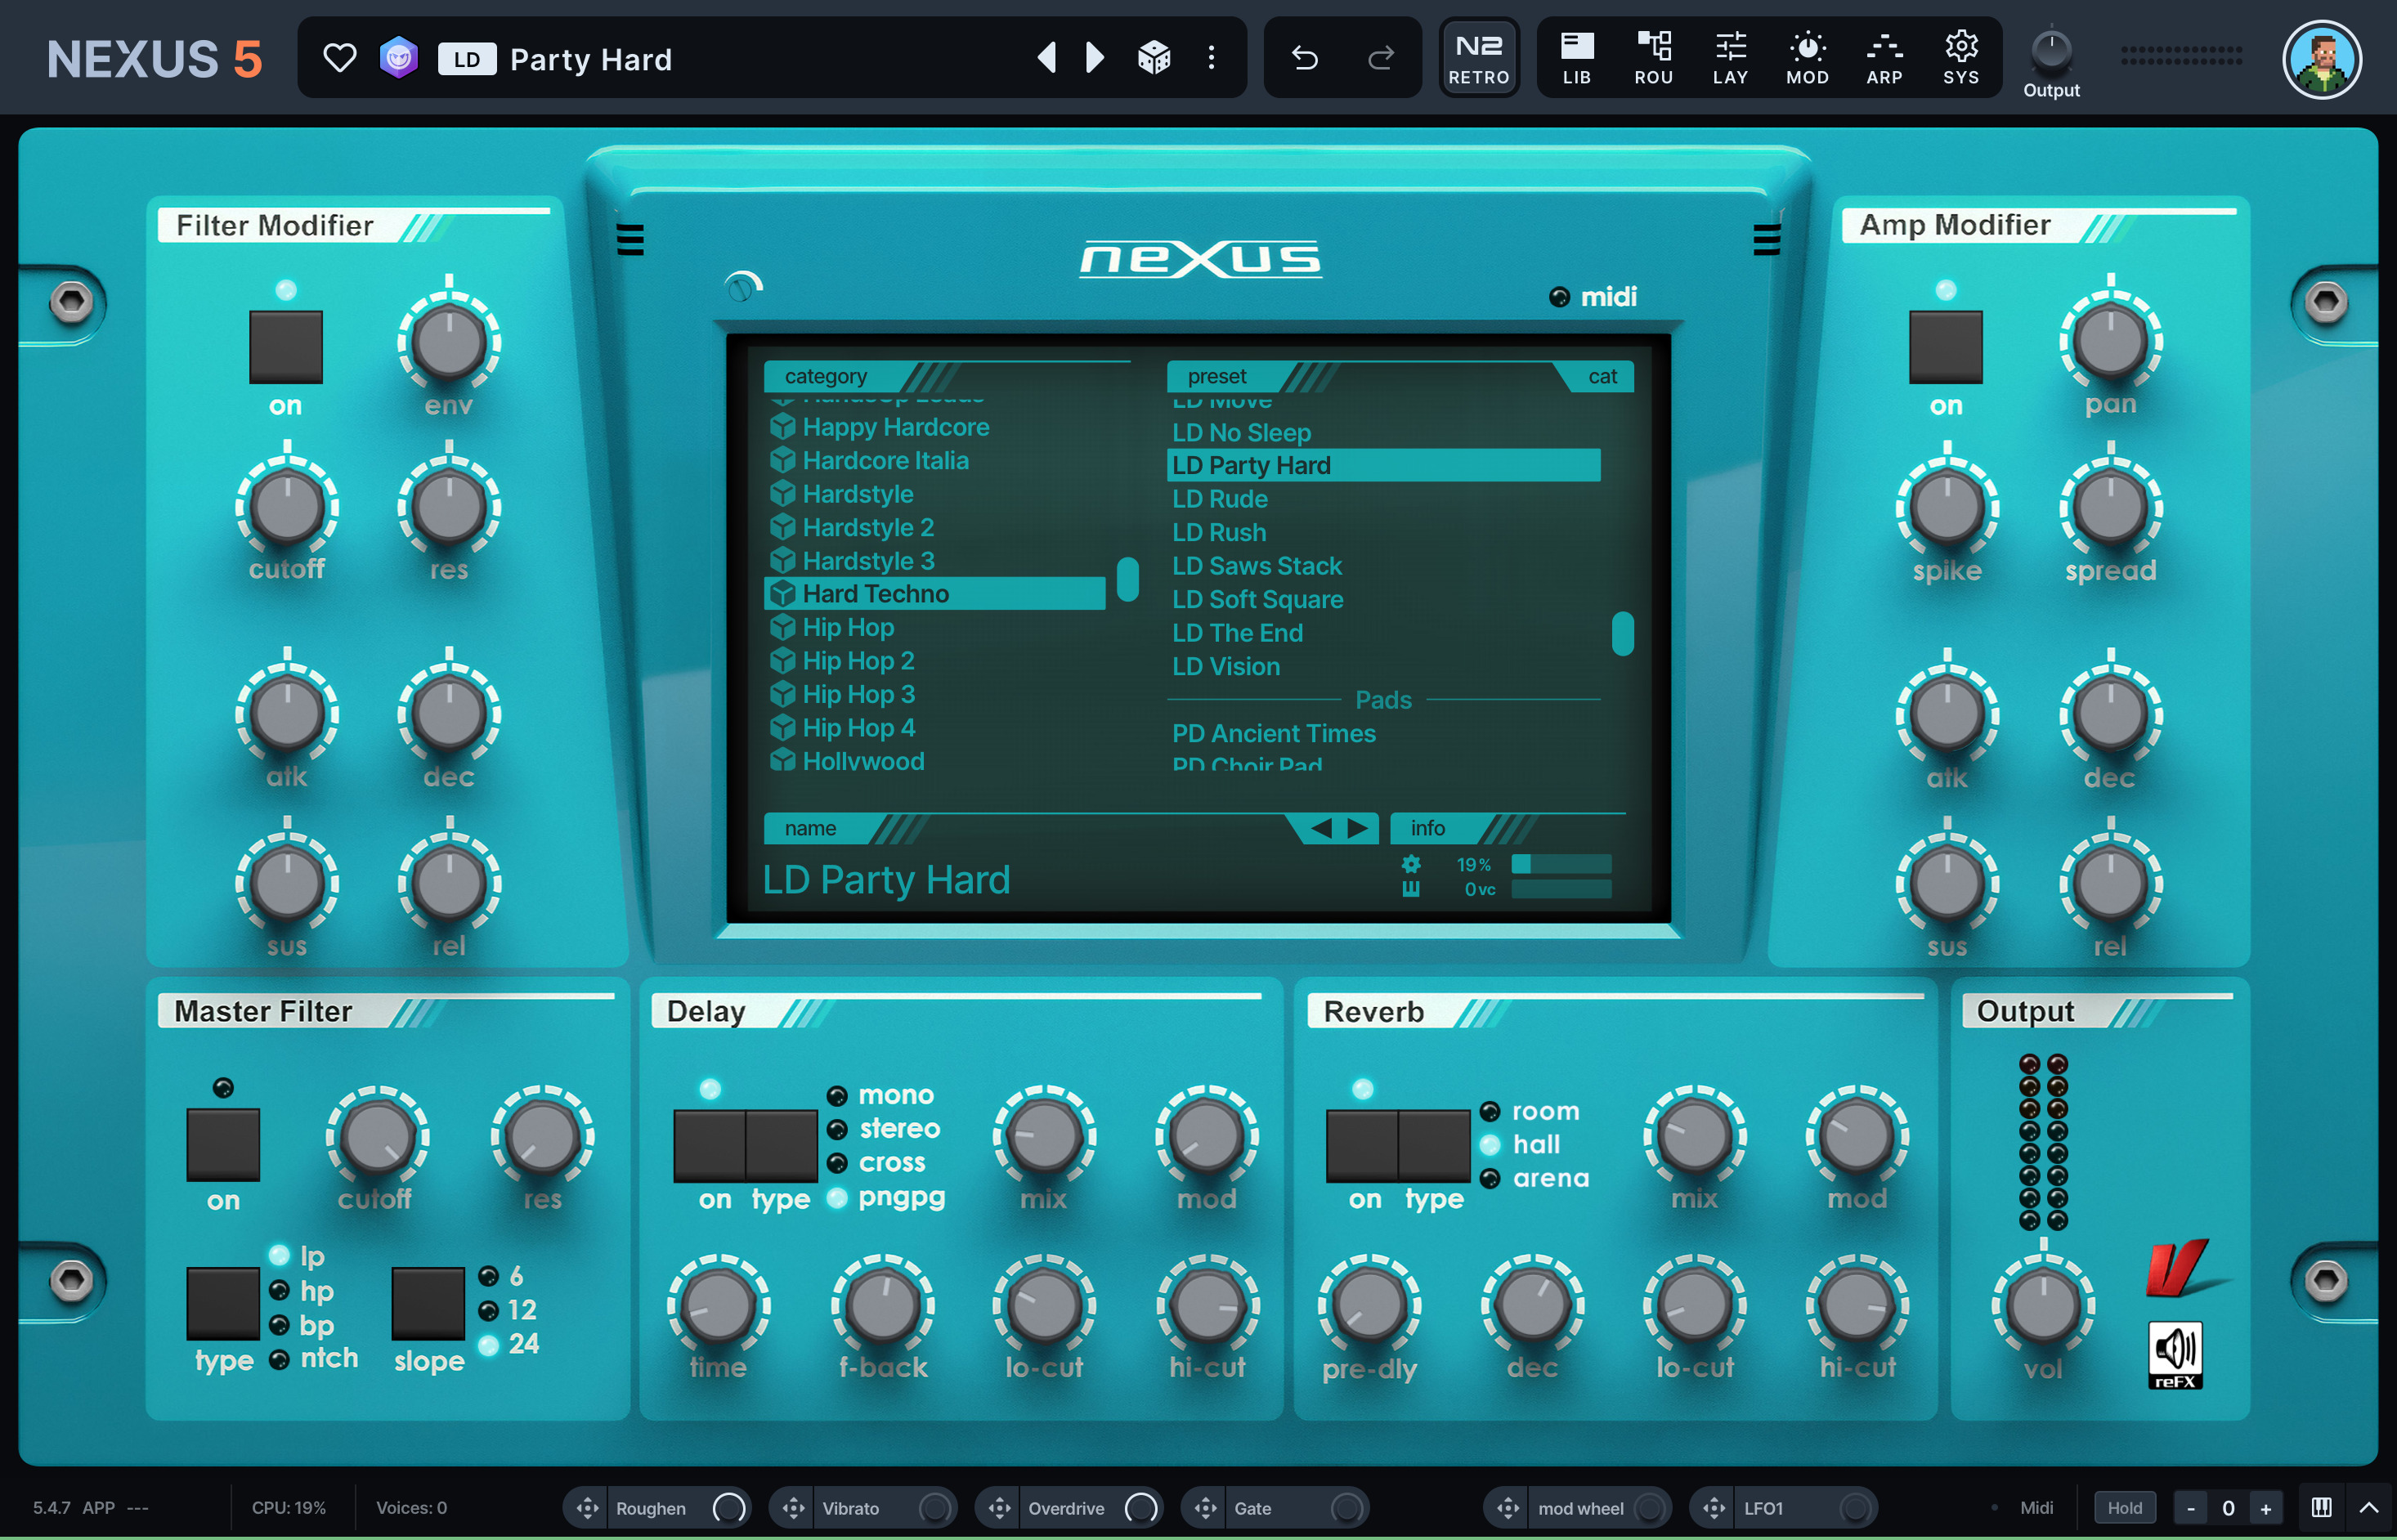The image size is (2397, 1540).
Task: Open the three-dot preset options menu
Action: coord(1211,58)
